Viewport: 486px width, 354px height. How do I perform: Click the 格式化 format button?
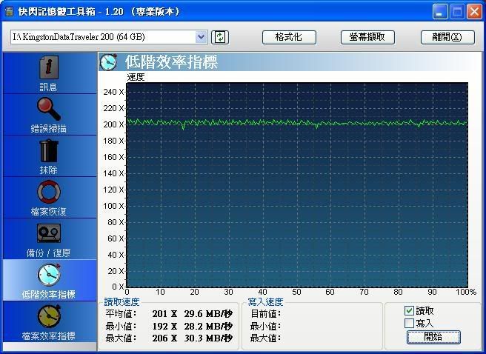coord(289,37)
